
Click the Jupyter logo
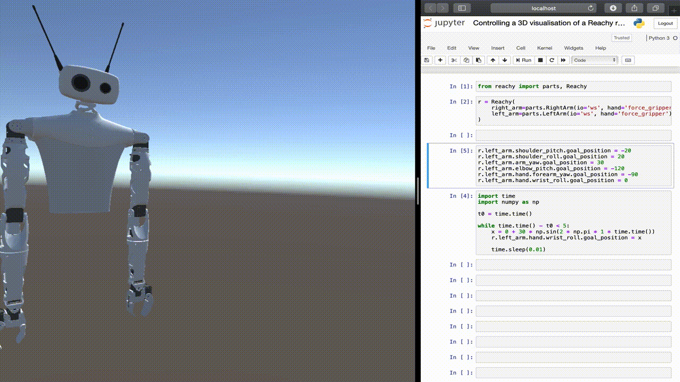(x=444, y=23)
